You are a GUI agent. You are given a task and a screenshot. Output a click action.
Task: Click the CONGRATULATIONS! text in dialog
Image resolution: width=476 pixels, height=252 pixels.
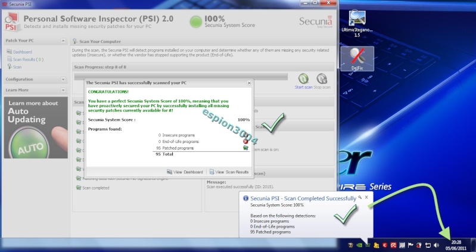pyautogui.click(x=108, y=92)
